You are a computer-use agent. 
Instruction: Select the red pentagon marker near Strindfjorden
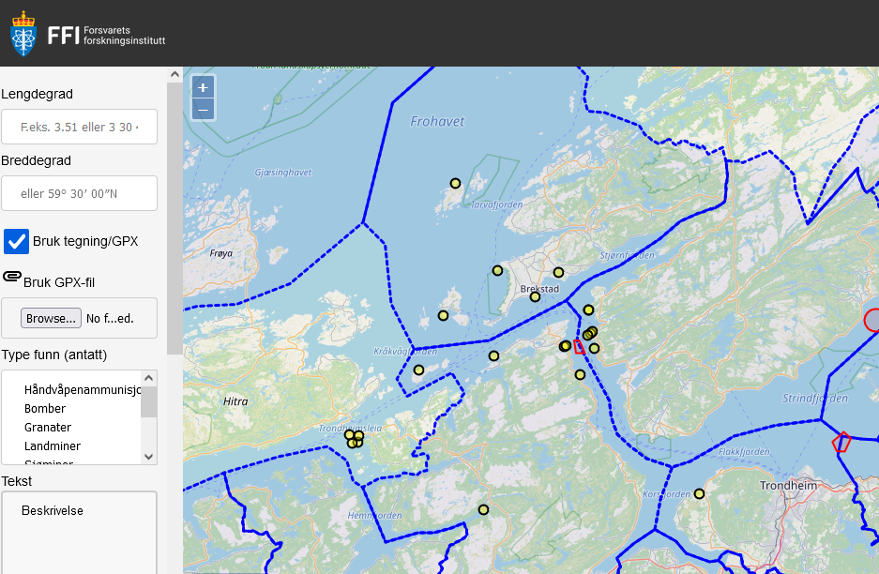(841, 442)
